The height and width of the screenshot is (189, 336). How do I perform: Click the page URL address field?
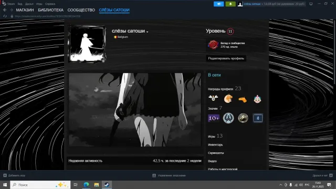click(48, 16)
